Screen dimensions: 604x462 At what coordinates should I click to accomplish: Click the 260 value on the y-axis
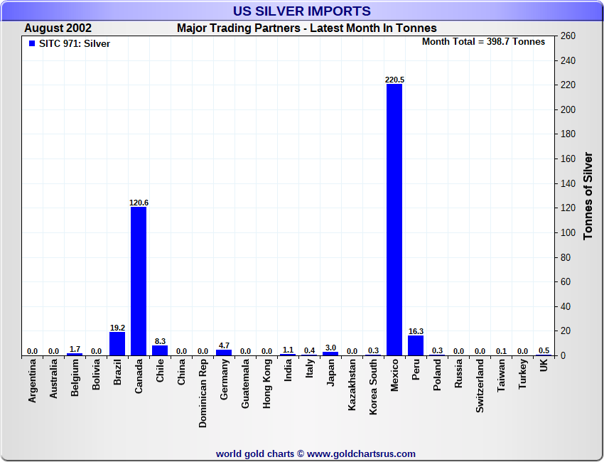point(568,36)
